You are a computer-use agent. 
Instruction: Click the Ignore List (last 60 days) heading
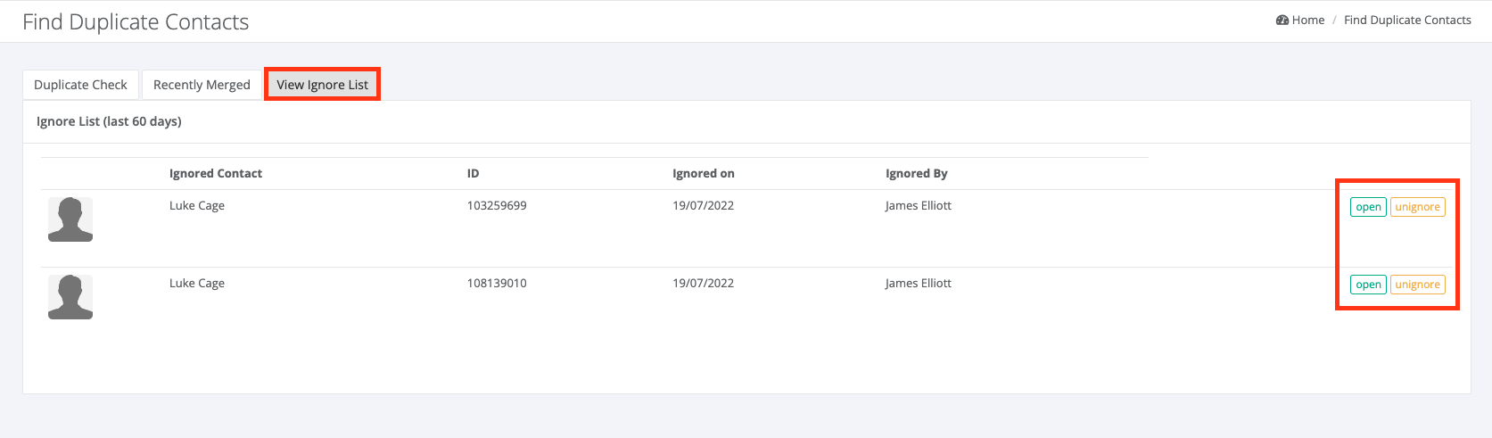coord(109,121)
